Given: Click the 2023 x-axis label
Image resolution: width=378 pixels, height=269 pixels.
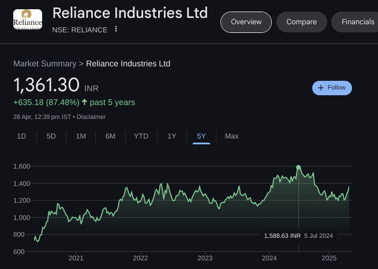Looking at the screenshot, I should point(205,258).
